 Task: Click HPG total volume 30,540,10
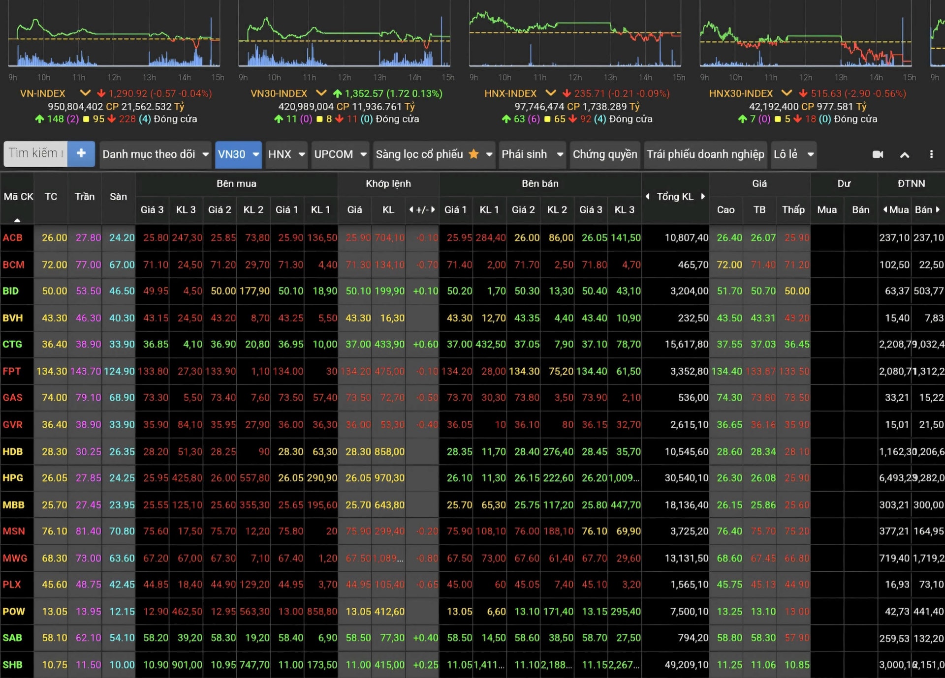coord(686,477)
